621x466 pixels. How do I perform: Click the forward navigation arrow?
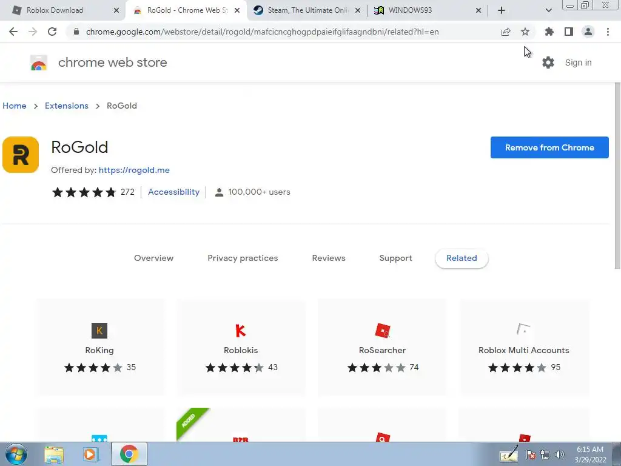pyautogui.click(x=33, y=32)
